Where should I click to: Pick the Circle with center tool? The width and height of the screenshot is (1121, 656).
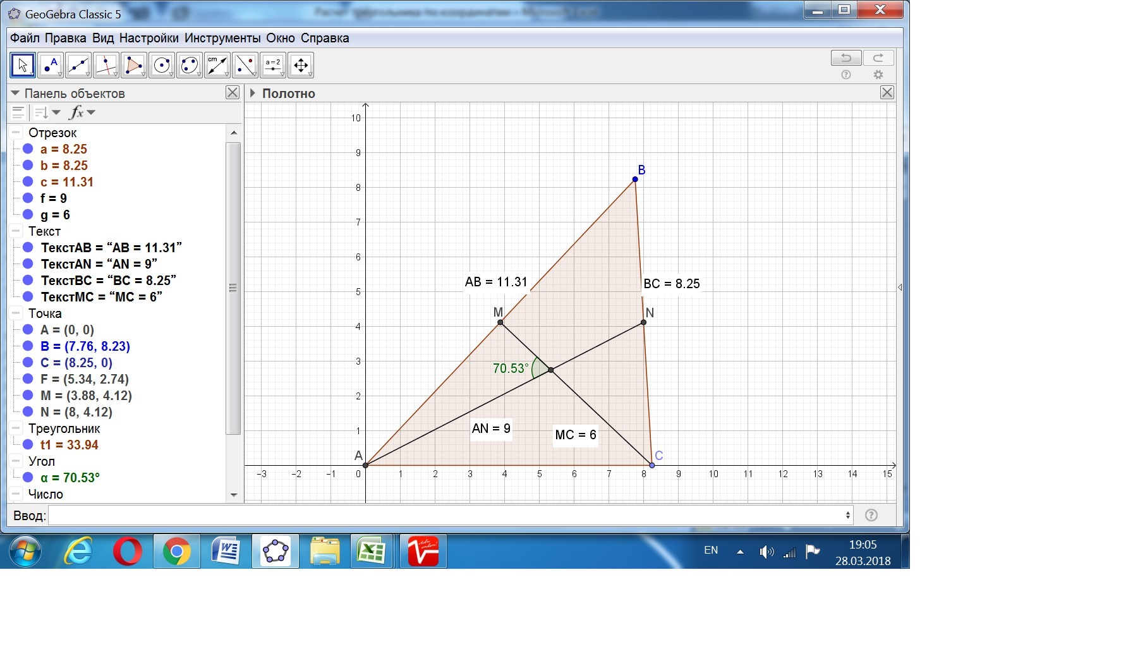(x=162, y=65)
